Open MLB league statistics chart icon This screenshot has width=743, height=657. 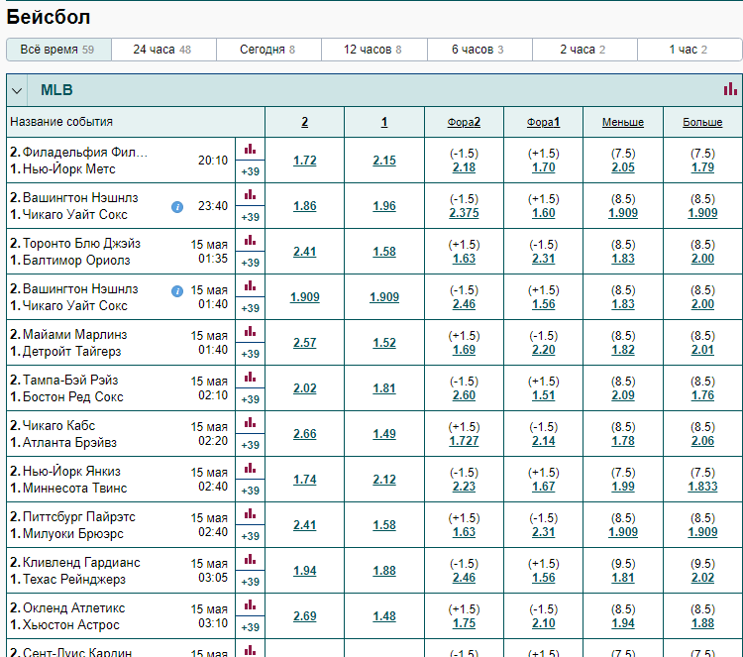coord(730,88)
